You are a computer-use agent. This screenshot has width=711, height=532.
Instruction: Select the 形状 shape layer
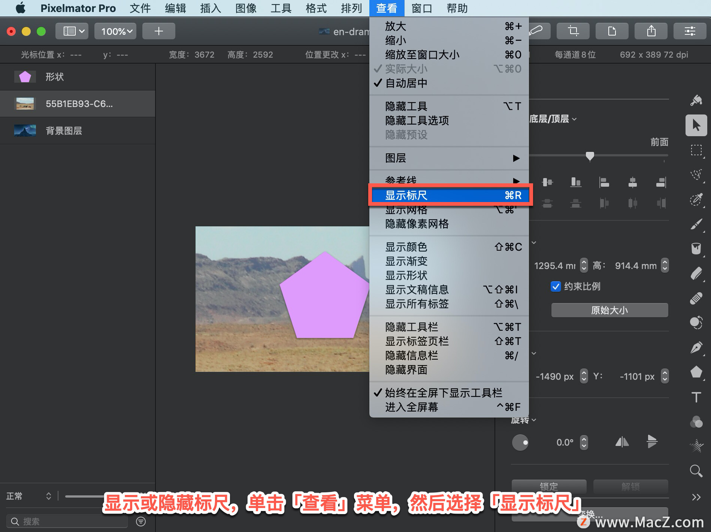pos(78,77)
